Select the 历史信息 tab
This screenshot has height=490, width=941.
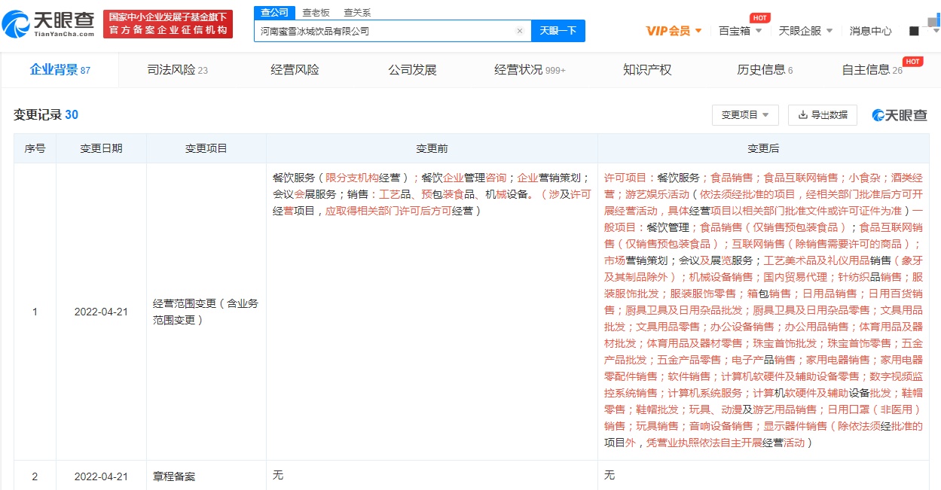click(x=765, y=70)
